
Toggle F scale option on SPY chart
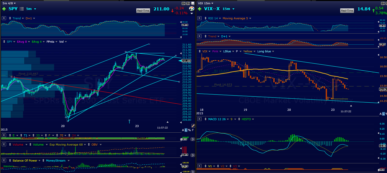pyautogui.click(x=193, y=130)
